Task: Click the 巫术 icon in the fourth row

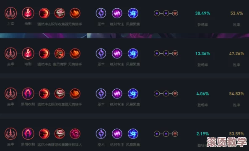Action: (x=101, y=134)
